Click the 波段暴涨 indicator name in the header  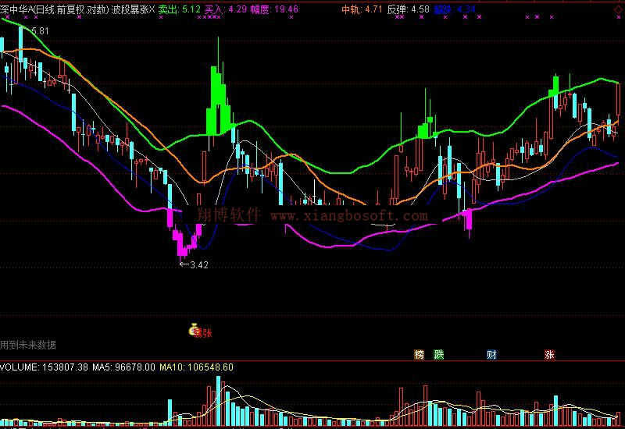pos(132,9)
